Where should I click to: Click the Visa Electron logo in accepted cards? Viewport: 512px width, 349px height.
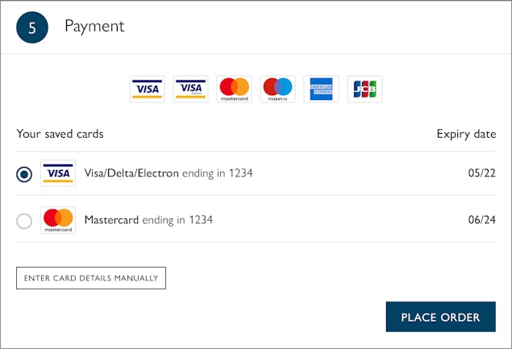pos(191,89)
